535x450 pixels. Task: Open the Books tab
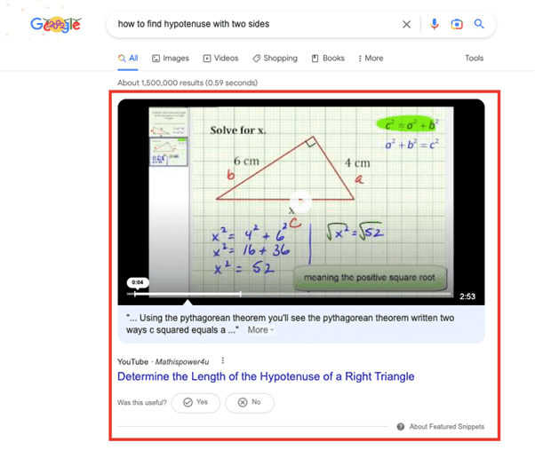(328, 59)
